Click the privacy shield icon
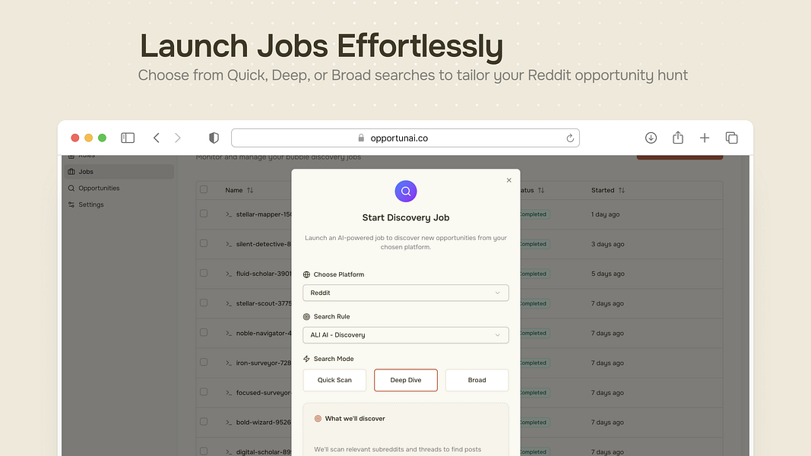This screenshot has height=456, width=811. click(214, 138)
